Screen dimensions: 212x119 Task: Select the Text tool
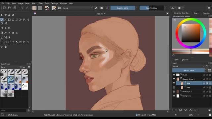tap(6, 15)
